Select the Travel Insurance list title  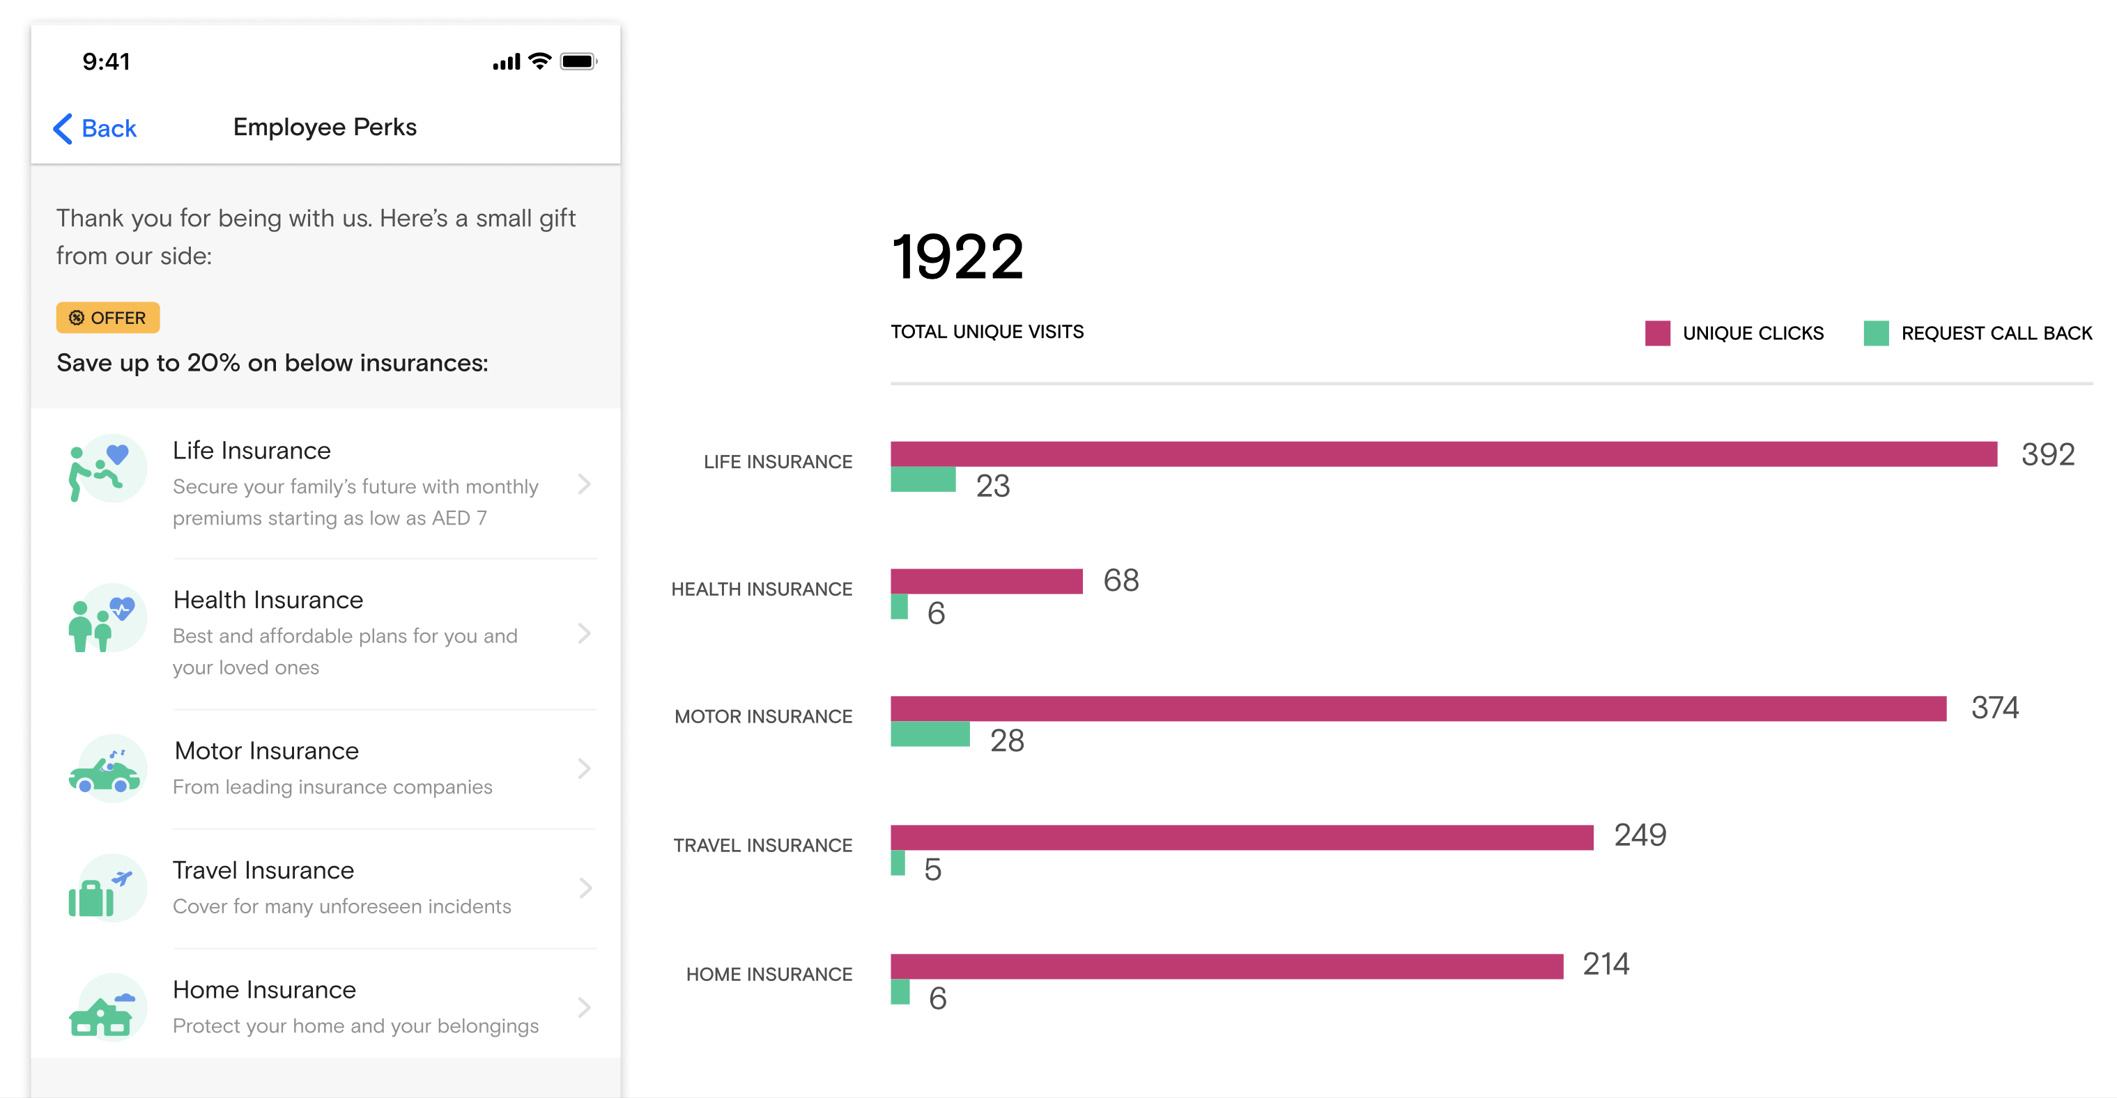pyautogui.click(x=263, y=870)
